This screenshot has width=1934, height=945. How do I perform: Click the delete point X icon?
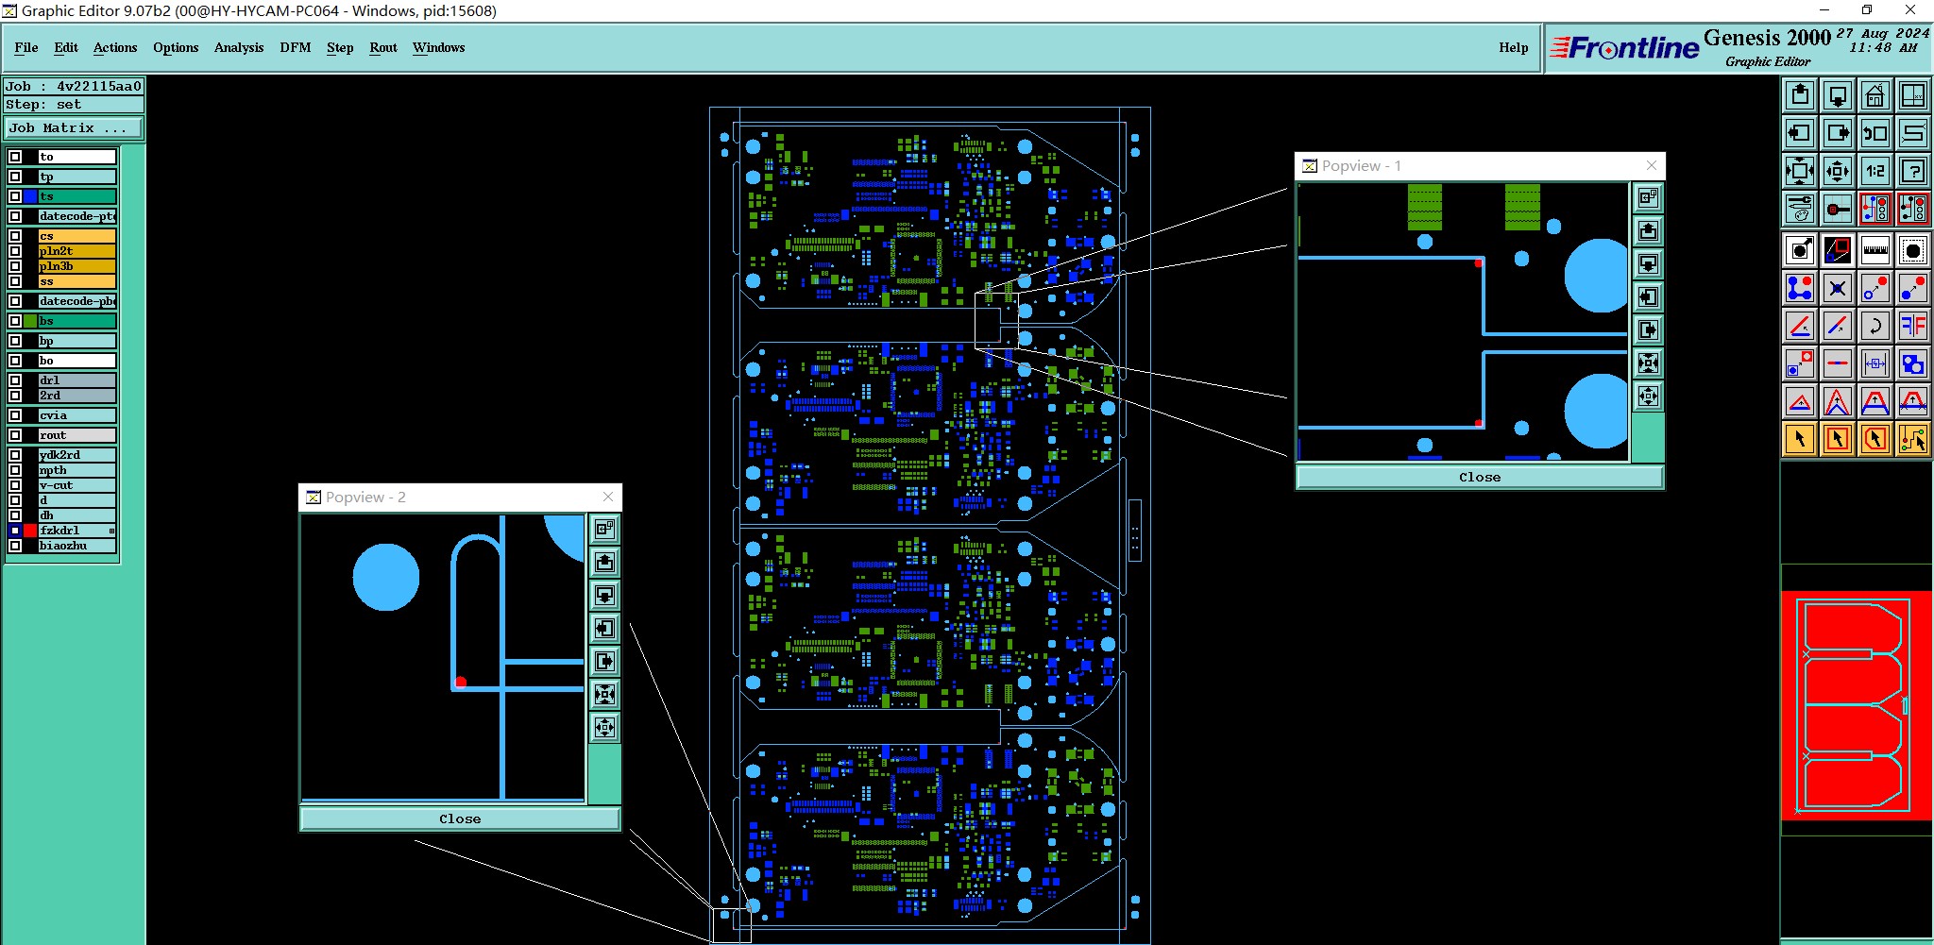1838,288
